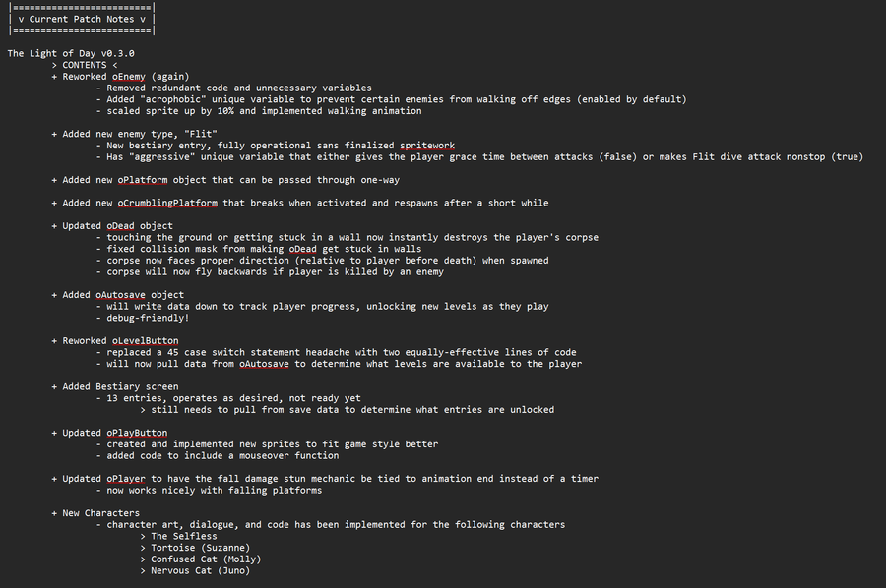Click the underlined word oLevelButton
This screenshot has width=886, height=588.
145,341
